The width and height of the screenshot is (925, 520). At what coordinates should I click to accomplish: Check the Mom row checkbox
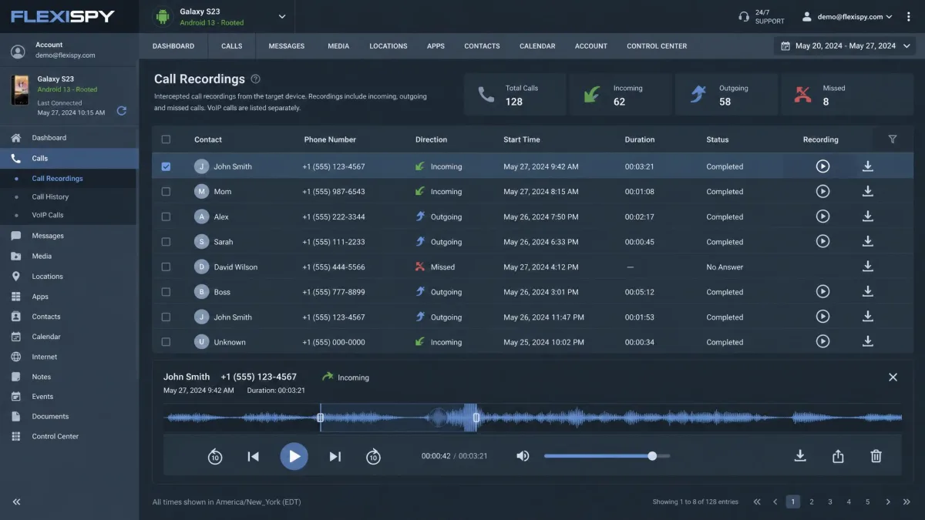(166, 191)
